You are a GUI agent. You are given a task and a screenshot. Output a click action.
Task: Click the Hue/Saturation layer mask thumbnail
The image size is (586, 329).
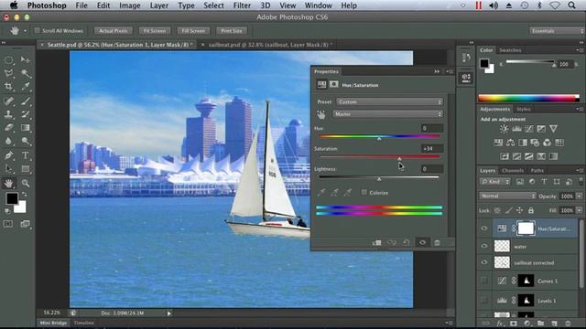click(x=525, y=228)
